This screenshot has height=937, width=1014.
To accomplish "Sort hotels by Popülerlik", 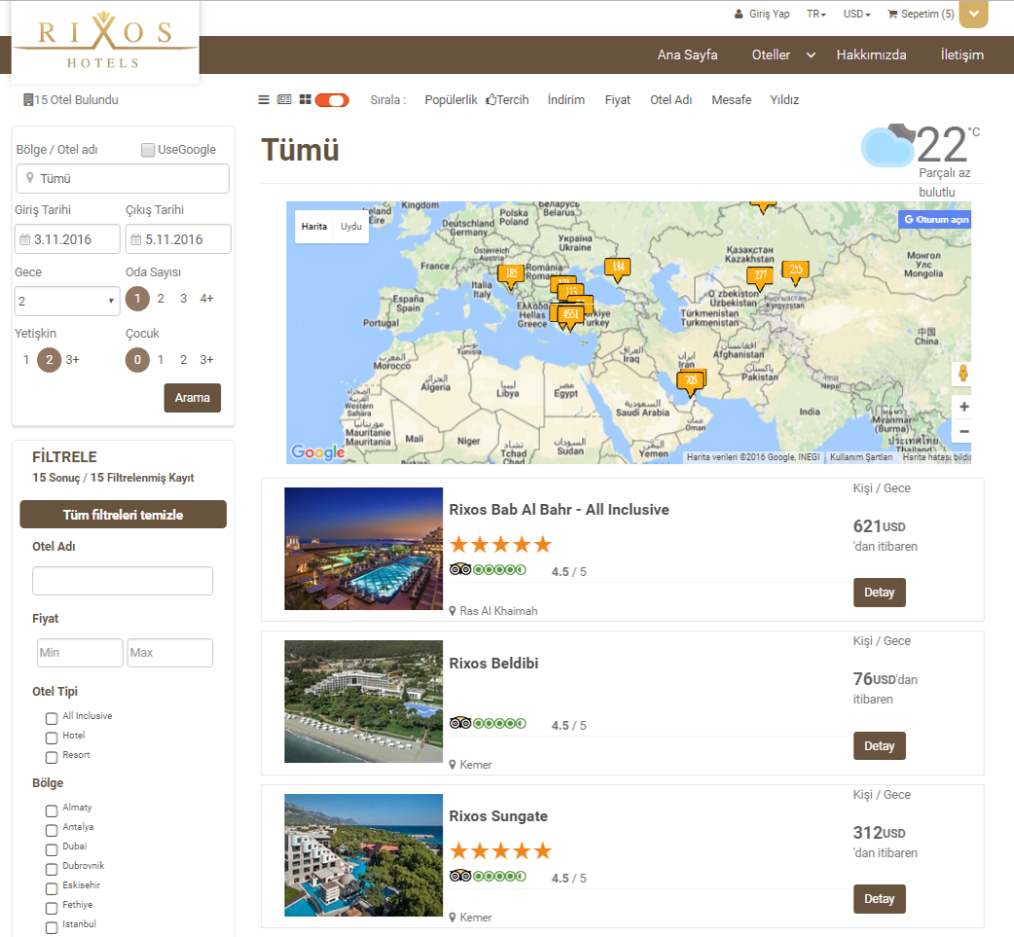I will click(451, 99).
